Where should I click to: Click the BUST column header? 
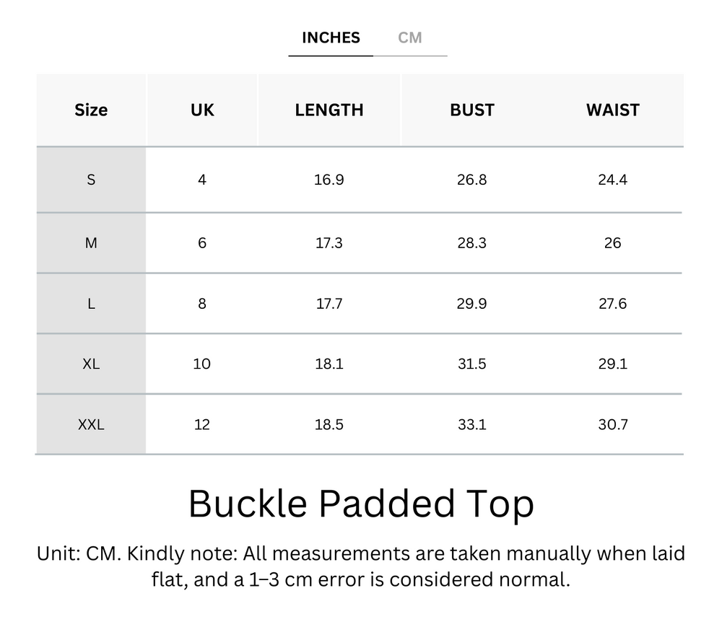pos(472,110)
